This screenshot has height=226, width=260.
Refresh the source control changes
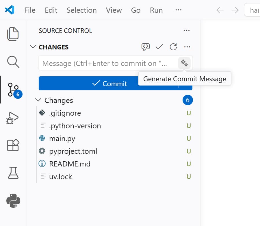(173, 47)
